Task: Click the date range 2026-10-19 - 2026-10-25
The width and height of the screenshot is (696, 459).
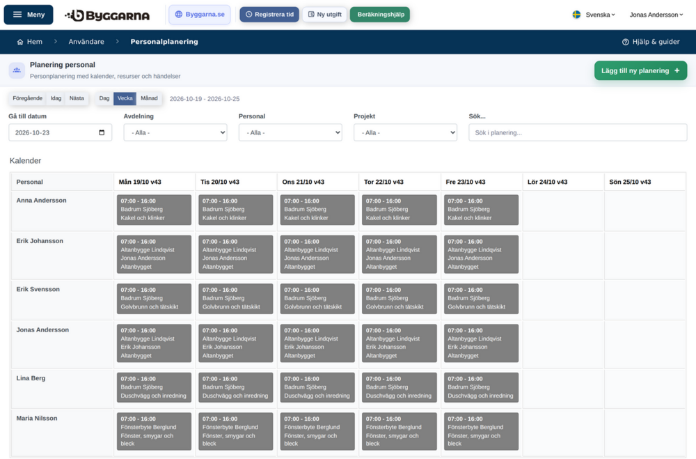Action: click(205, 99)
